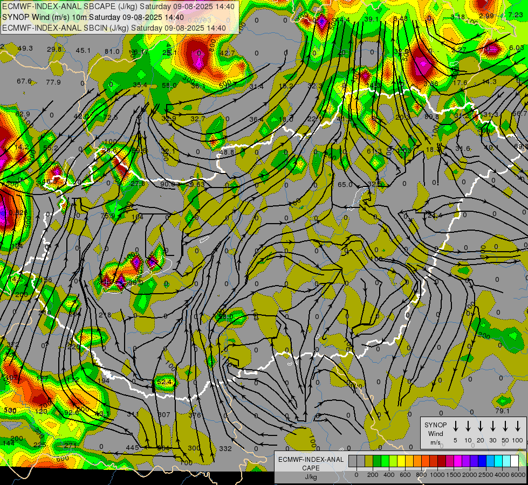Screen dimensions: 528x485
Task: Pick the dark red swatch in CAPE legend
Action: [442, 461]
